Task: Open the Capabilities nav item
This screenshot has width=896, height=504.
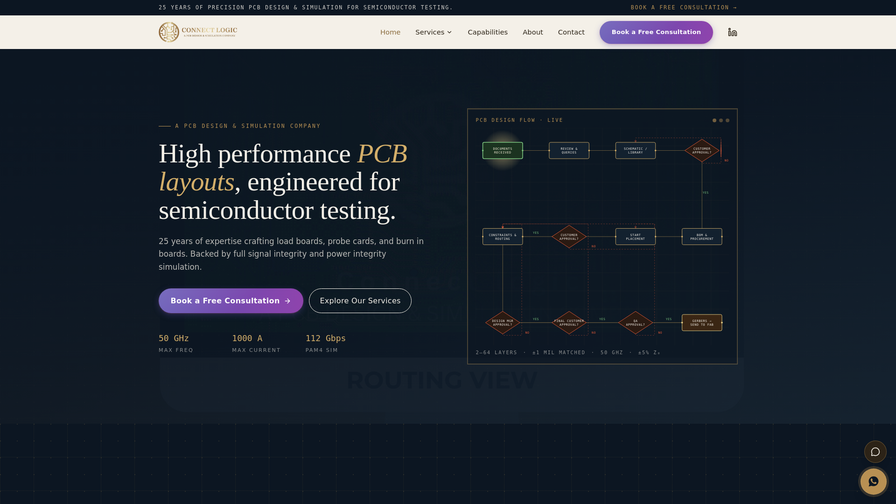Action: [488, 32]
